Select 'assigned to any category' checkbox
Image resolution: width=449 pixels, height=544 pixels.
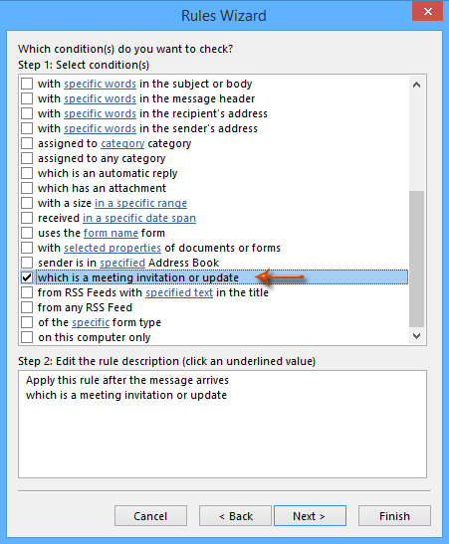[27, 158]
